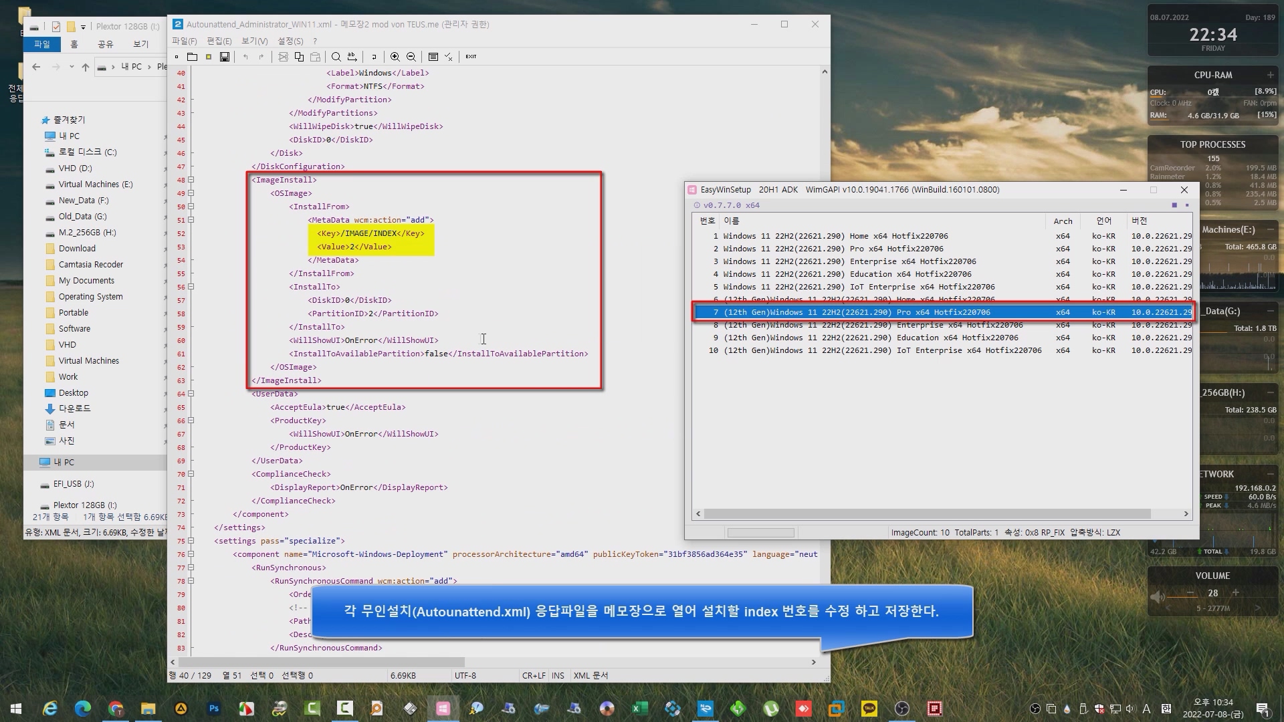
Task: Open the Quick Access Toolbar dropdown arrow in Explorer
Action: pyautogui.click(x=83, y=27)
